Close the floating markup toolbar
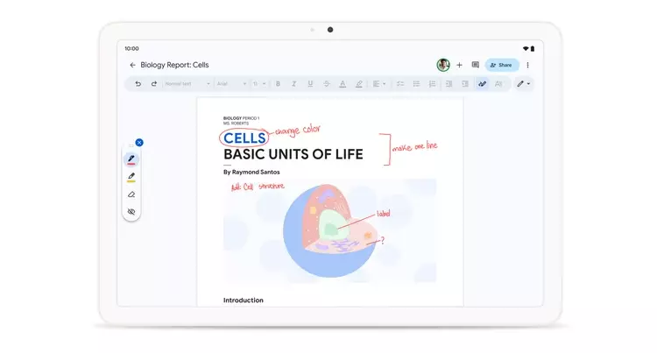 click(x=139, y=143)
